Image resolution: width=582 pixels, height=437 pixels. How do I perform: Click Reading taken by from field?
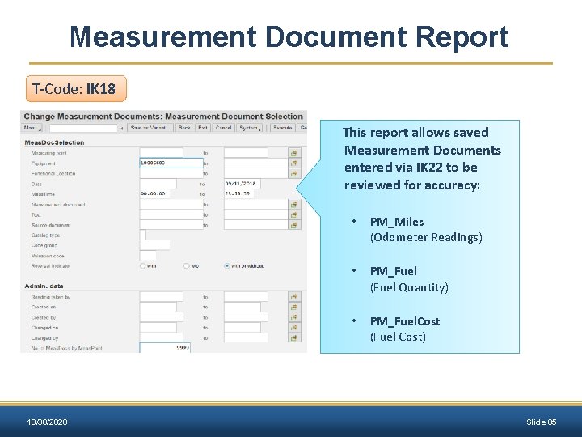pyautogui.click(x=161, y=296)
